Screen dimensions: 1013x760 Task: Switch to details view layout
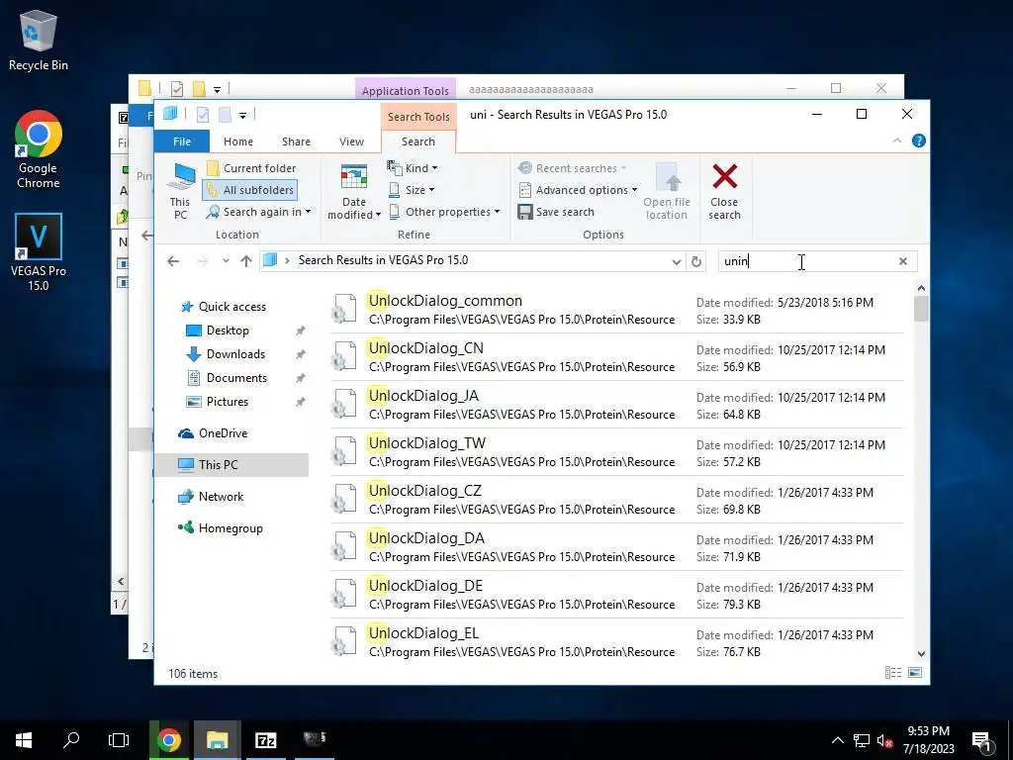pyautogui.click(x=893, y=673)
